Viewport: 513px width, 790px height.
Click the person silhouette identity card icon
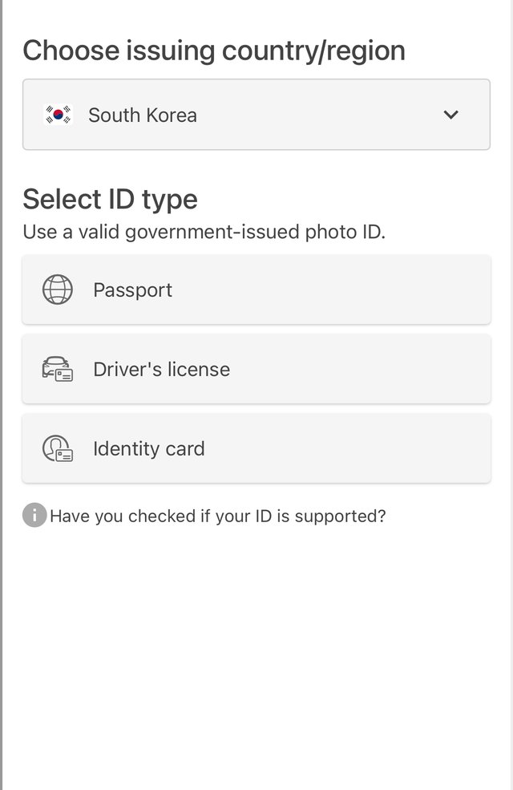tap(58, 448)
